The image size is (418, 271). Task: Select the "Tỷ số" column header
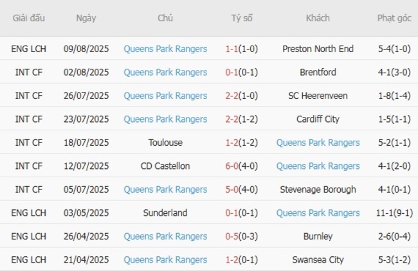(242, 19)
